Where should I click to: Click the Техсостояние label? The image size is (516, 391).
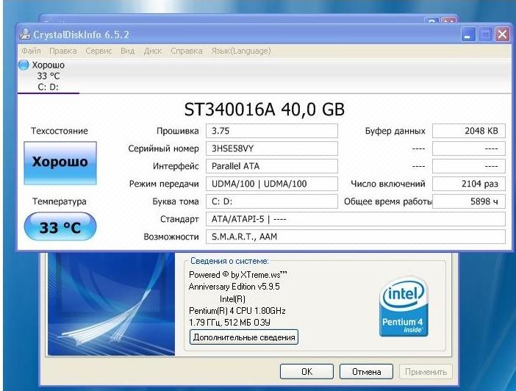[60, 131]
